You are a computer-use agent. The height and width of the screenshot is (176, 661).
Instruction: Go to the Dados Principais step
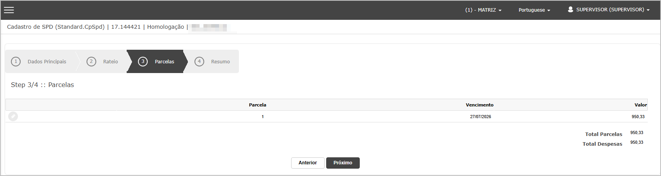(x=47, y=61)
